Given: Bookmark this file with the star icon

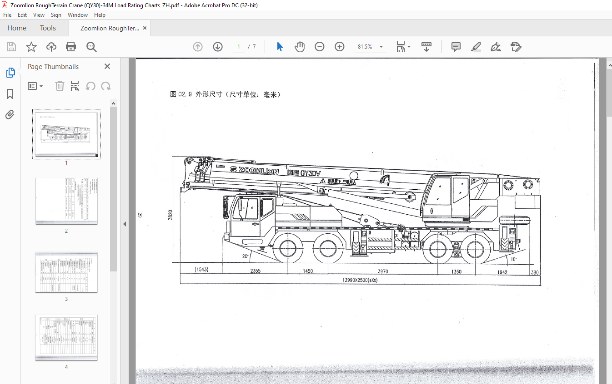Looking at the screenshot, I should (31, 47).
